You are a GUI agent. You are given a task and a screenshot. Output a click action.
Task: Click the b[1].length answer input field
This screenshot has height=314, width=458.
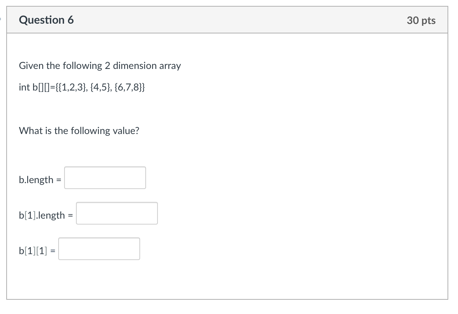(117, 213)
